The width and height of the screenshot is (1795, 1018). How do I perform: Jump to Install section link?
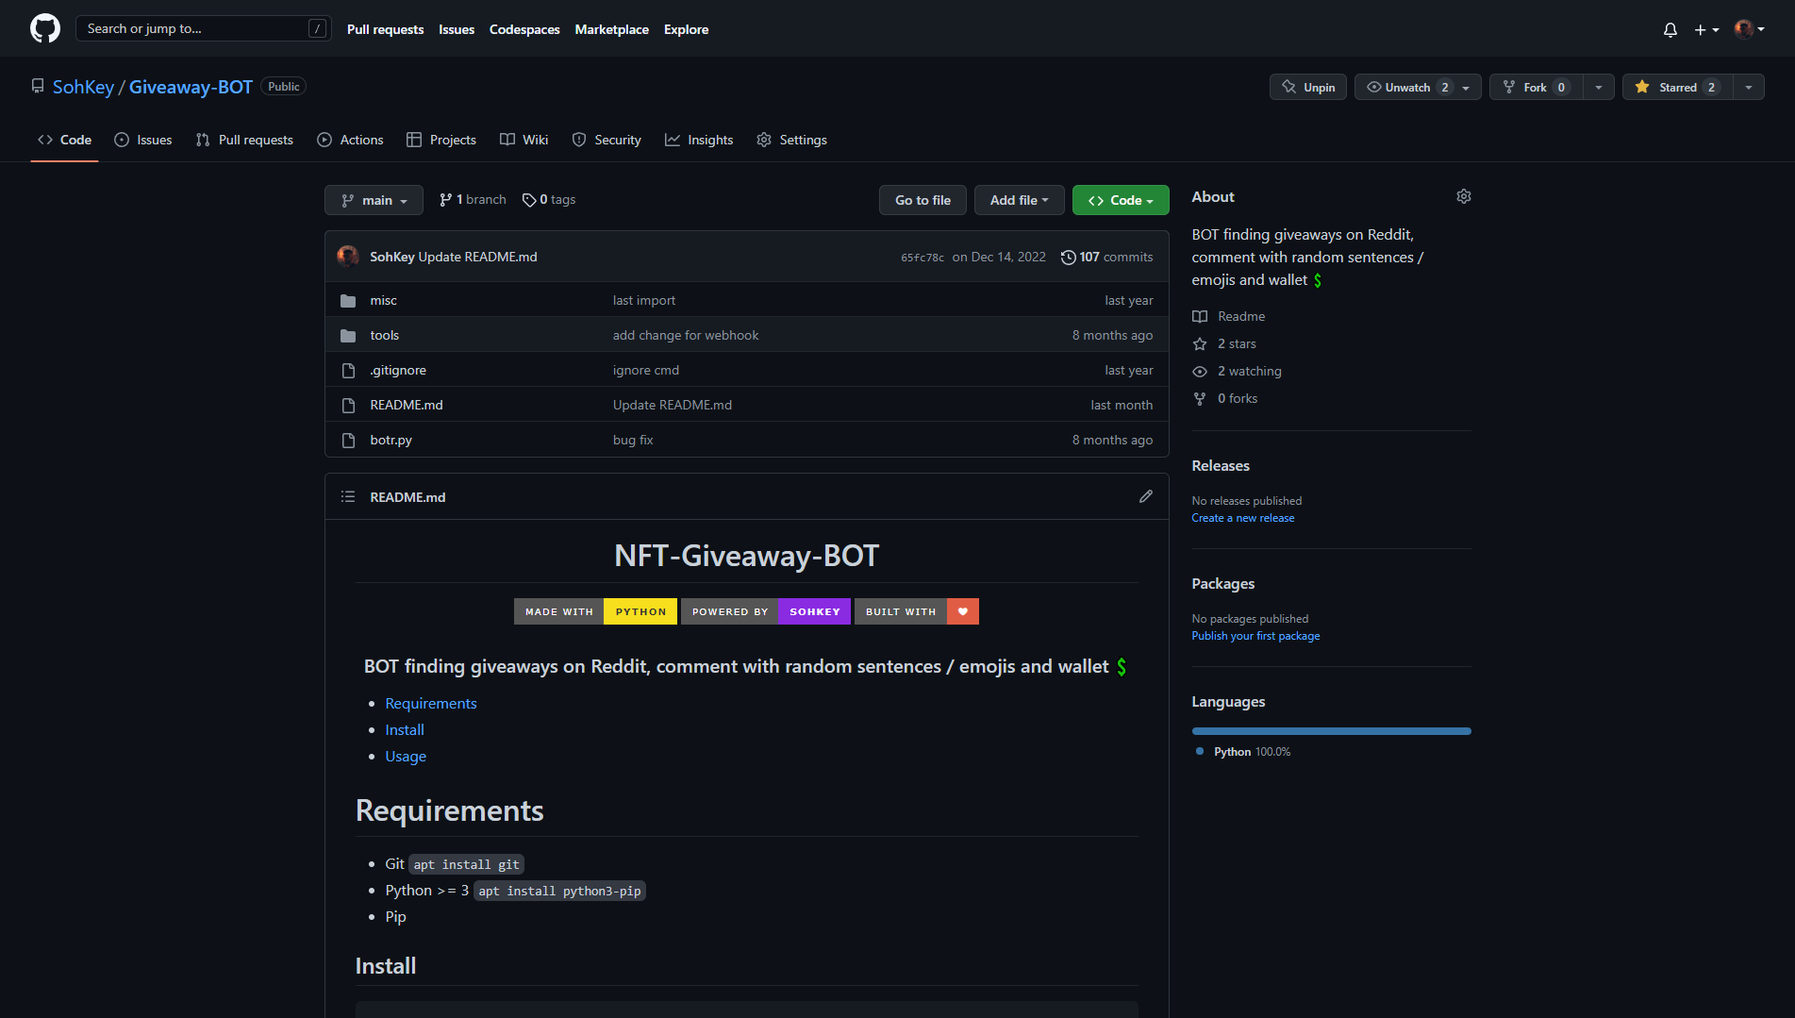pos(405,729)
